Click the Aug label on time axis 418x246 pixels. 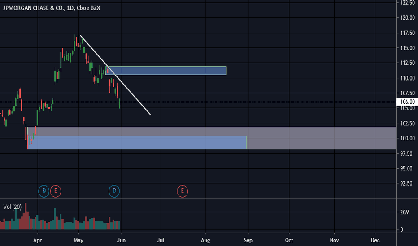click(205, 240)
